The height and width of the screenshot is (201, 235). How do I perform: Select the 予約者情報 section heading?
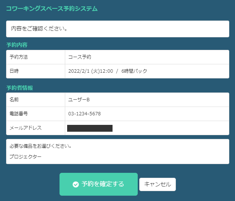pyautogui.click(x=19, y=88)
